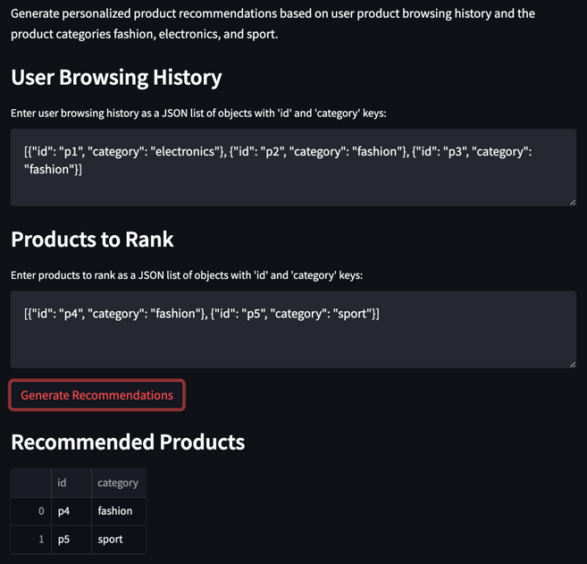Click the 'Enter products to rank' label
This screenshot has width=587, height=564.
point(187,275)
